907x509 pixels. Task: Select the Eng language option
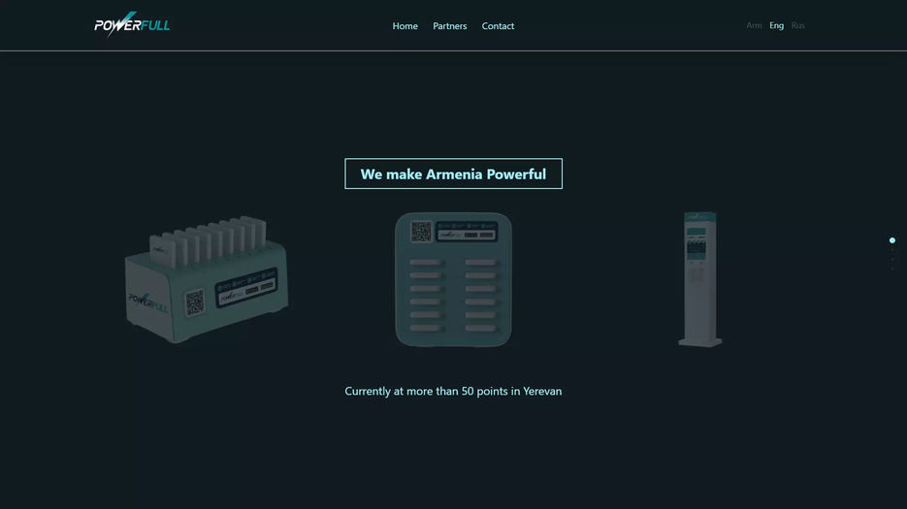pyautogui.click(x=776, y=26)
